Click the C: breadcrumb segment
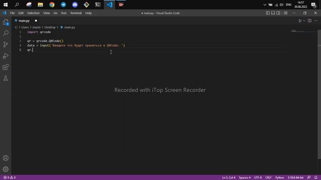 pyautogui.click(x=16, y=27)
